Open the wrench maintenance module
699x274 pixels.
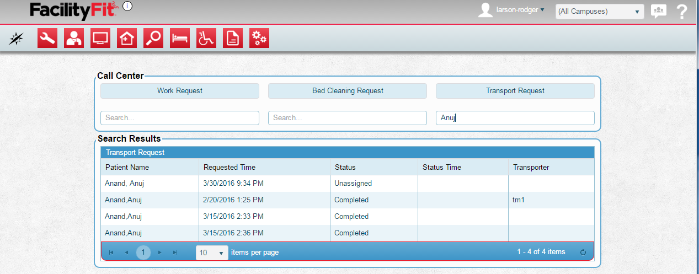(x=47, y=38)
